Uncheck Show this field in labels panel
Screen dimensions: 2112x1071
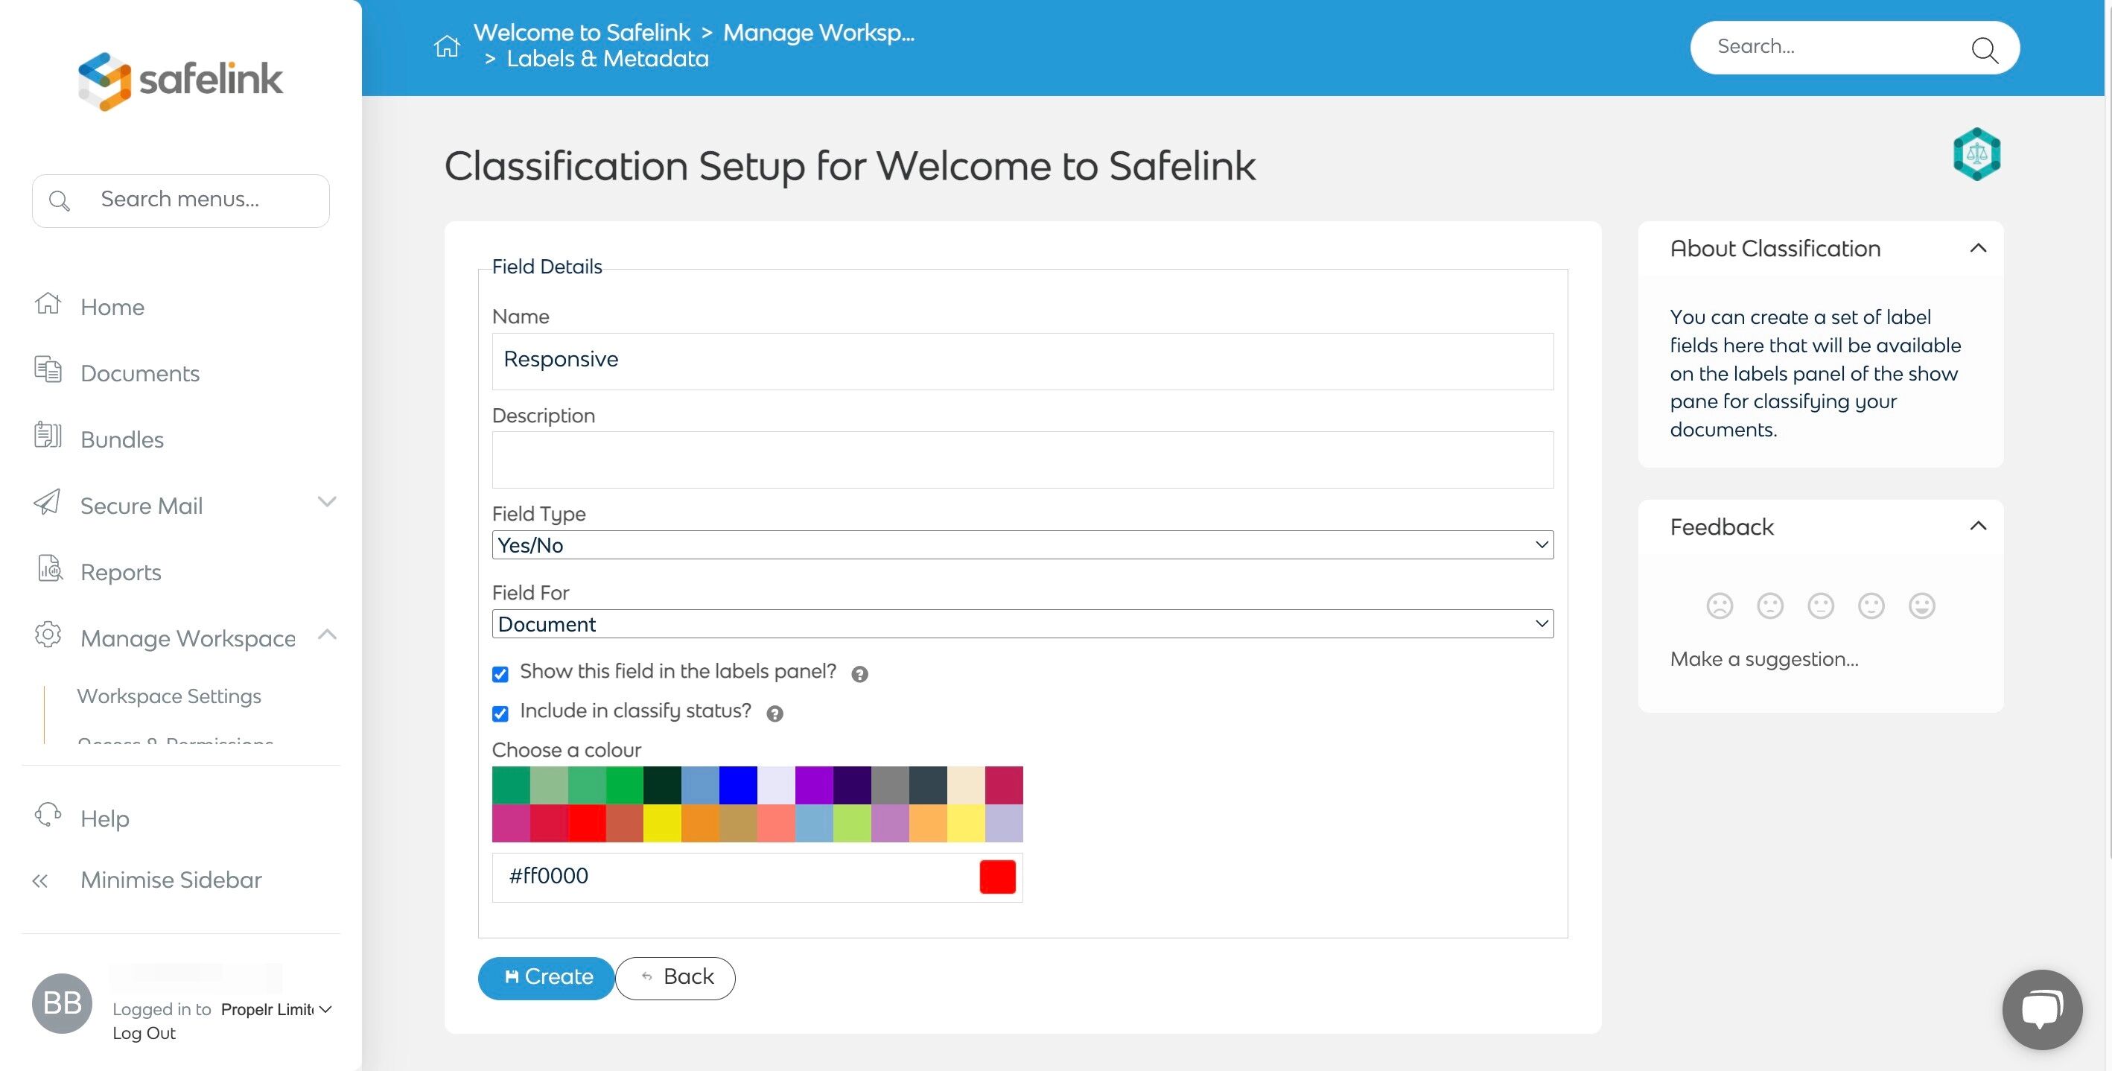500,674
